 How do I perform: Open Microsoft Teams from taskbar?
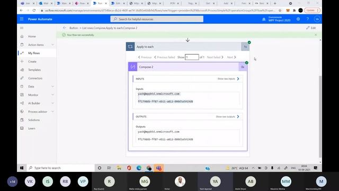coord(159,168)
